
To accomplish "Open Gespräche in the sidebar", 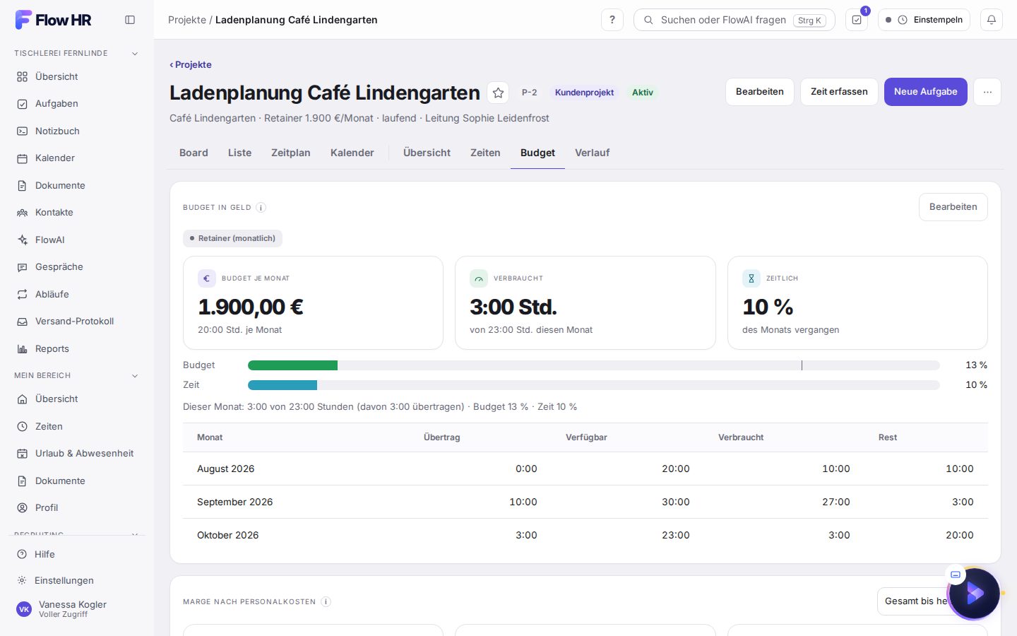I will click(77, 266).
